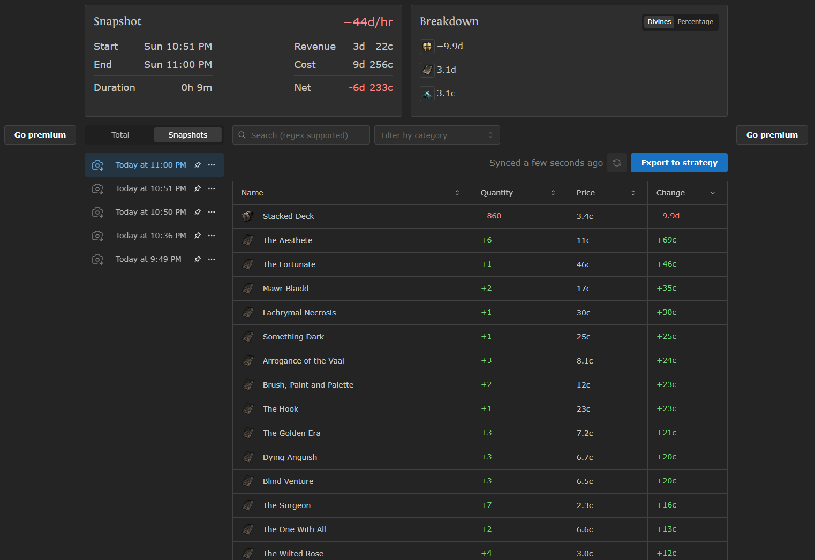This screenshot has height=560, width=815.
Task: Click the −860 quantity of Stacked Deck
Action: point(491,216)
